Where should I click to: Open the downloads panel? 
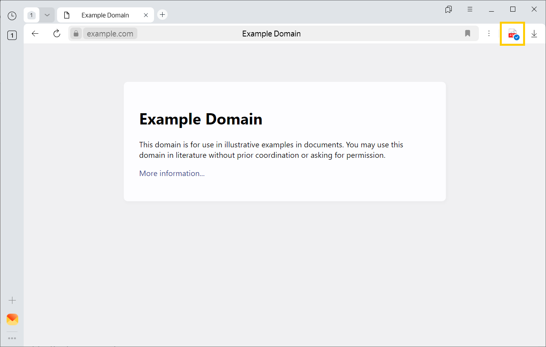(534, 34)
